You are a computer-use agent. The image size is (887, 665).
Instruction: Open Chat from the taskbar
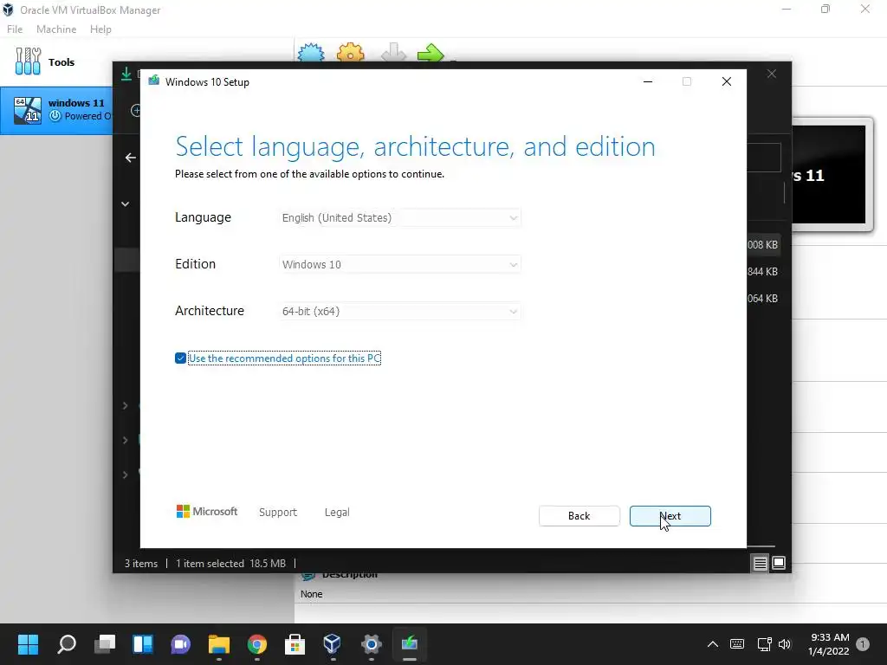181,644
